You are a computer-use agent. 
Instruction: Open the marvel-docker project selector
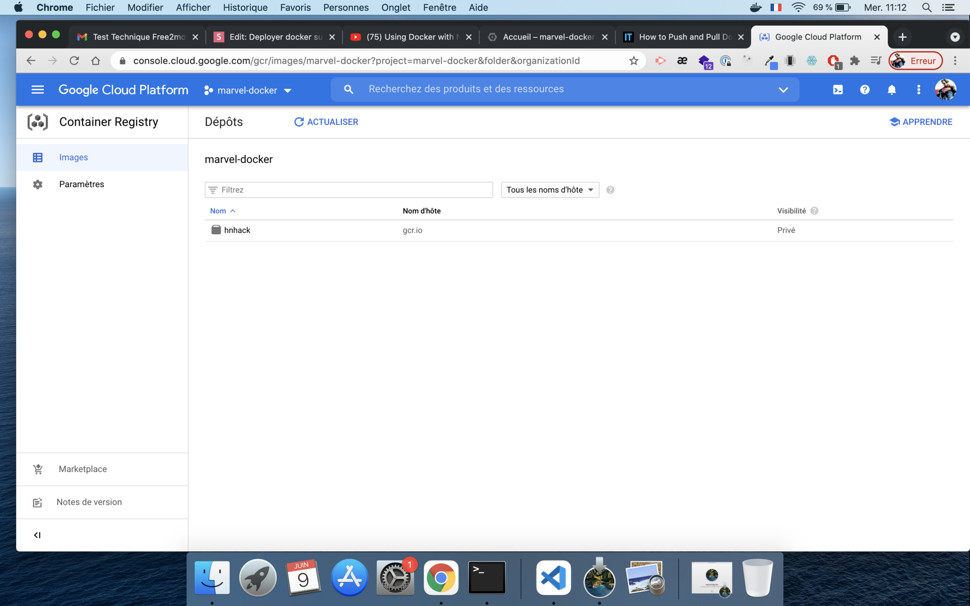tap(248, 90)
